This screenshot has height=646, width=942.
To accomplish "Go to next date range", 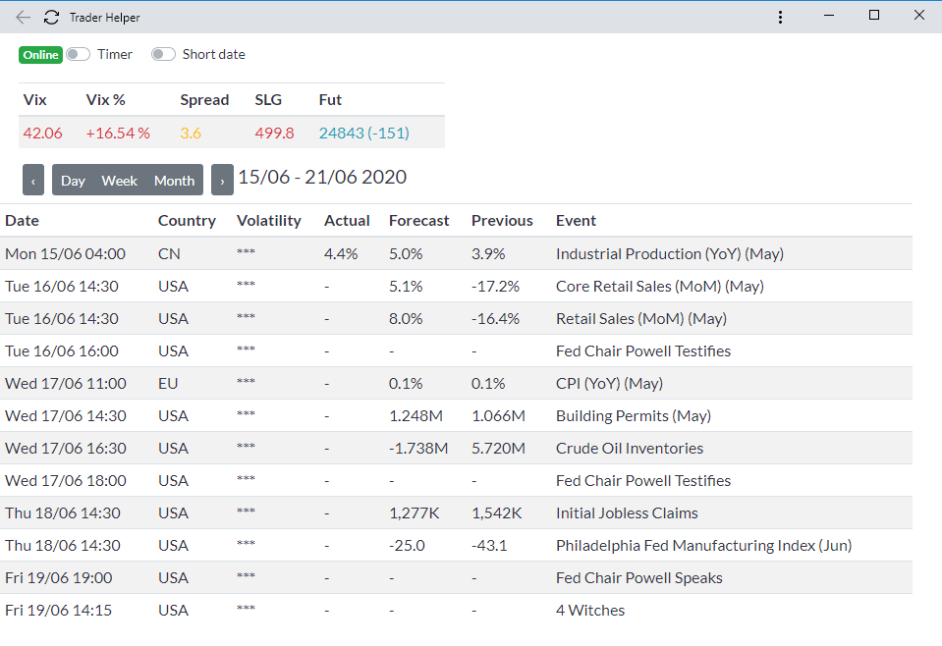I will point(222,181).
